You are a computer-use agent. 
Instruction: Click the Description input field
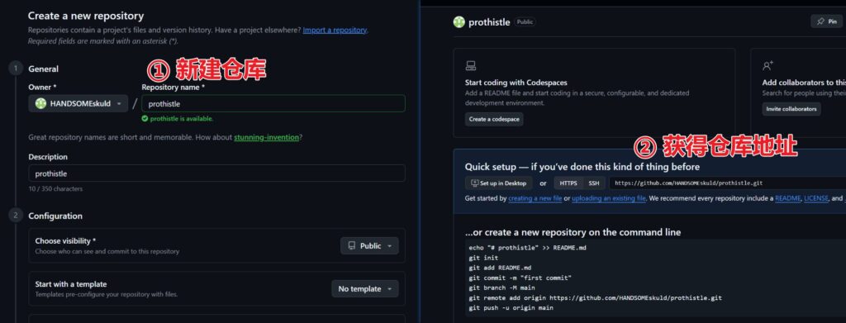217,173
